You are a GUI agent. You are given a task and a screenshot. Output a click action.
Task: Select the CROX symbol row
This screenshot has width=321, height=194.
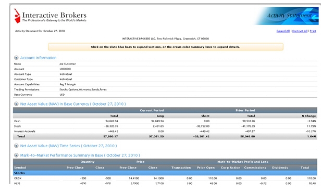(x=165, y=178)
